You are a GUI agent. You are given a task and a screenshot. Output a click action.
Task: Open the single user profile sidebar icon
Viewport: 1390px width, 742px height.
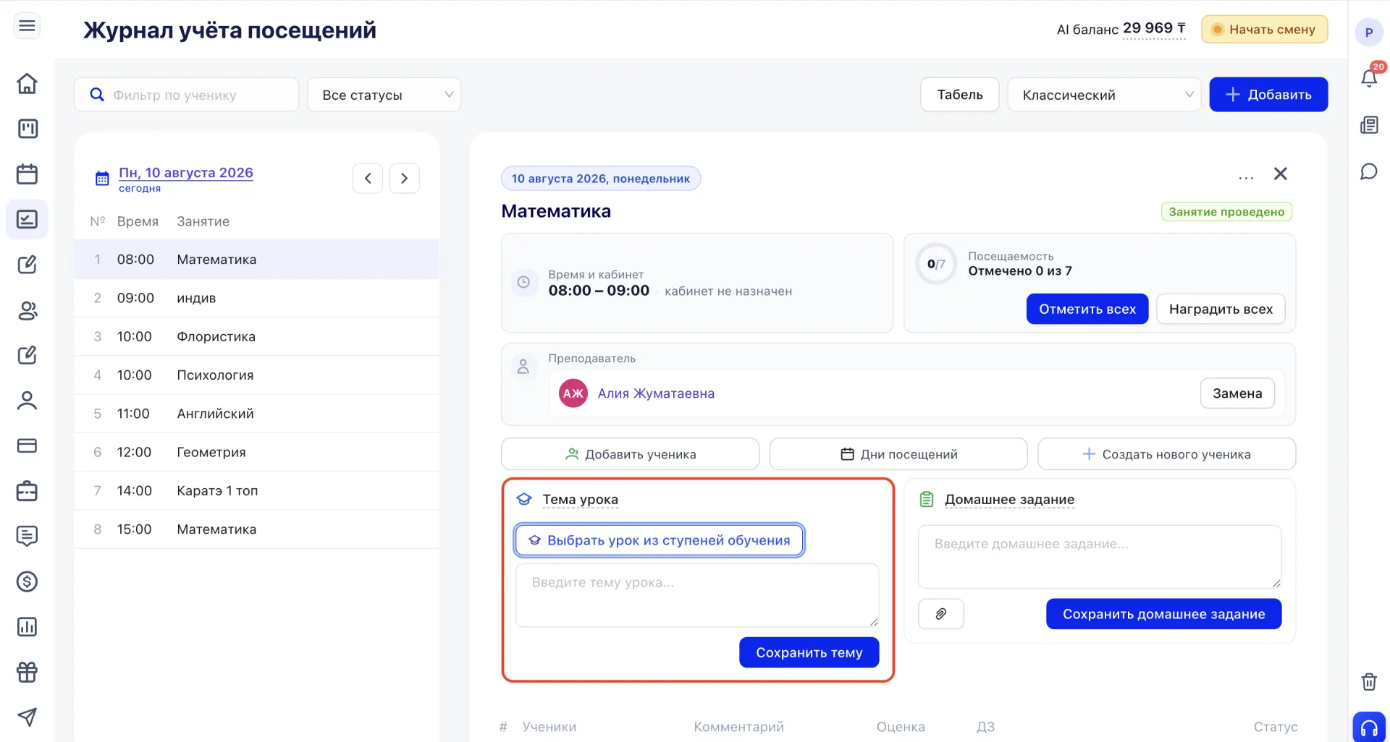click(27, 400)
